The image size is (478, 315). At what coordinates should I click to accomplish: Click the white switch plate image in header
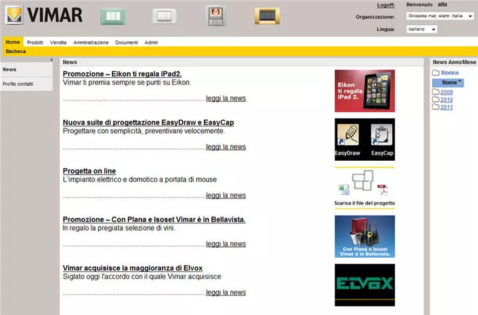(x=165, y=16)
